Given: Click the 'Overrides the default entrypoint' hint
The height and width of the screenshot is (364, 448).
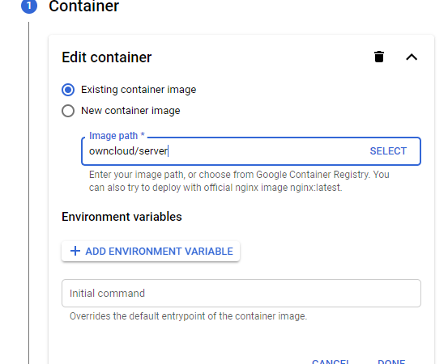Looking at the screenshot, I should tap(188, 316).
